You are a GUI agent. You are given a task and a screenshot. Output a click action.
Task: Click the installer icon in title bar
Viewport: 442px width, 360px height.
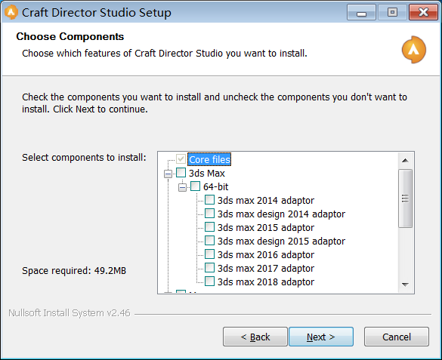click(x=11, y=12)
